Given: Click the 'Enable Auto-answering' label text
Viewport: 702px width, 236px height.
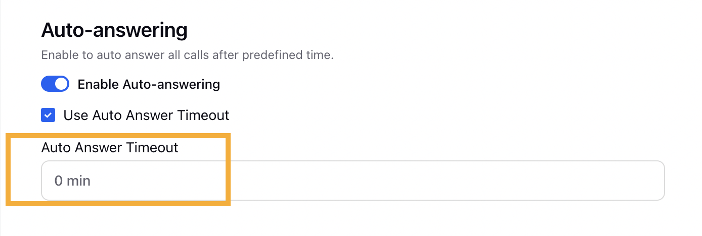Looking at the screenshot, I should coord(149,84).
